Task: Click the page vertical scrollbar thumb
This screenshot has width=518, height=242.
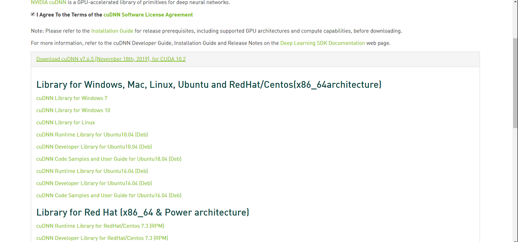Action: (x=515, y=83)
